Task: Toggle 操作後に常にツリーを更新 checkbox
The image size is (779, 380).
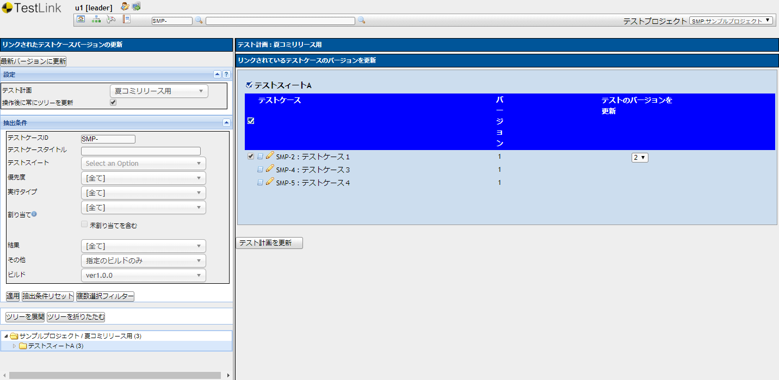Action: [113, 102]
